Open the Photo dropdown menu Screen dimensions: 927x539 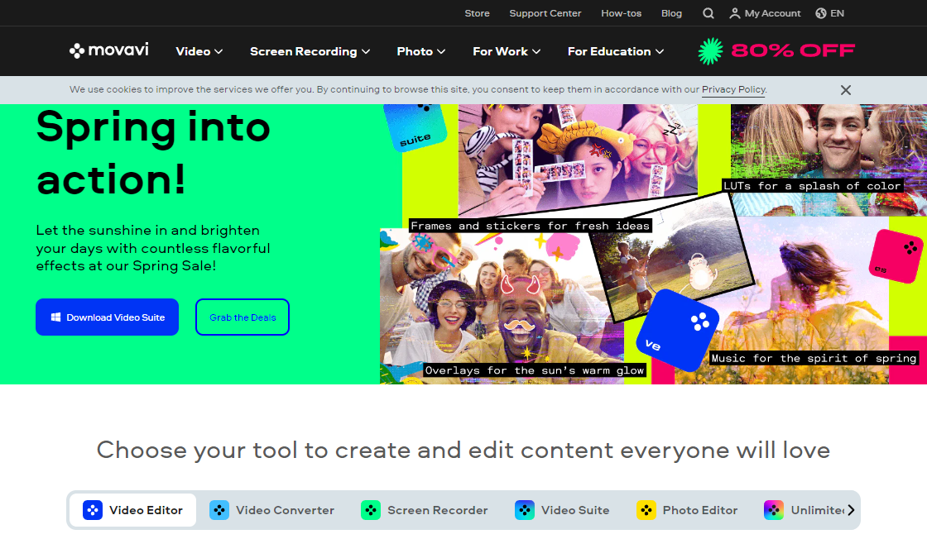pyautogui.click(x=421, y=51)
